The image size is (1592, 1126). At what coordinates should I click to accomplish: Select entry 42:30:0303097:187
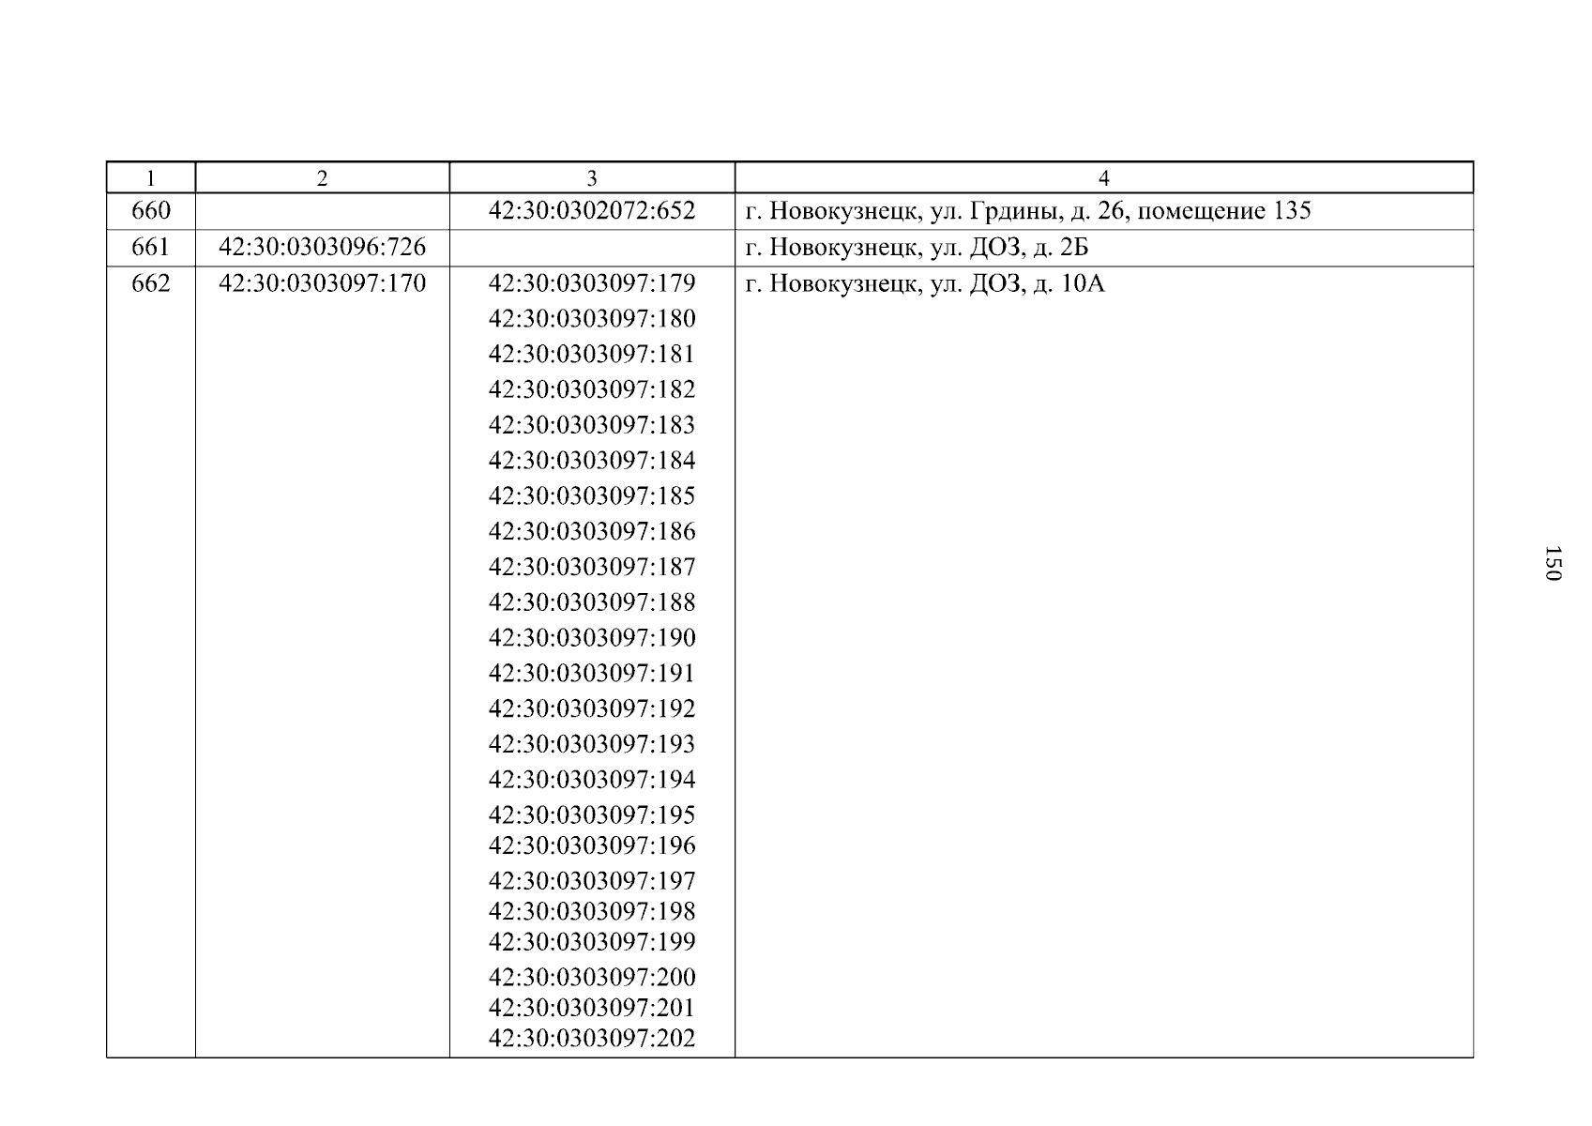tap(592, 567)
